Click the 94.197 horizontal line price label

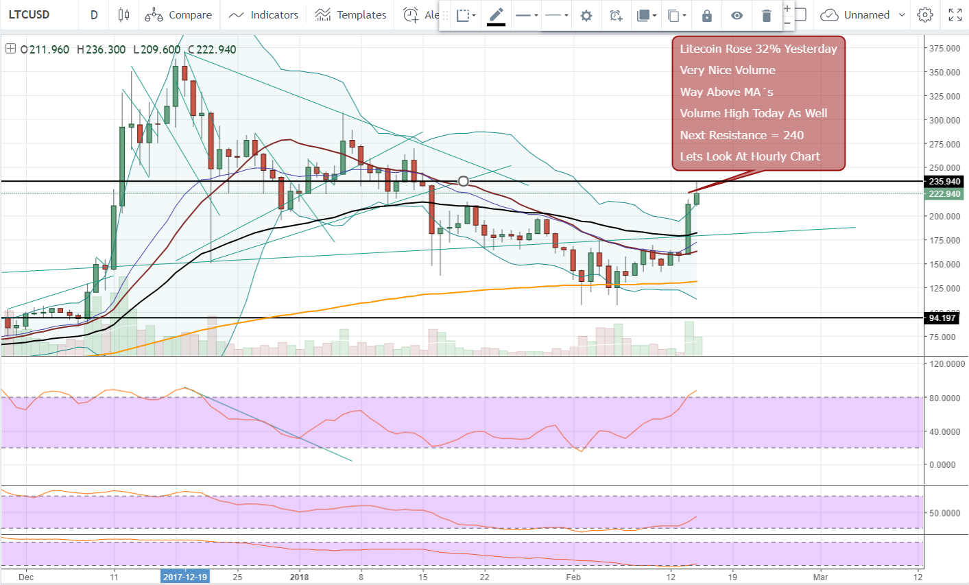(942, 318)
